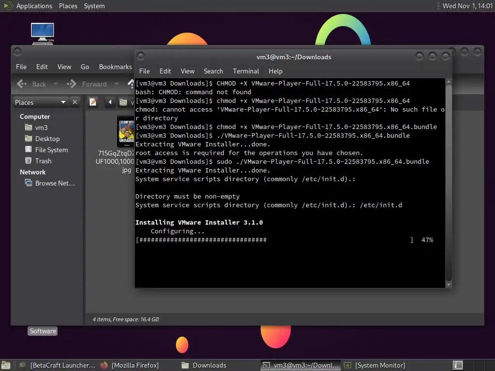
Task: Click the Ukraine jpg image thumbnail
Action: [x=126, y=131]
